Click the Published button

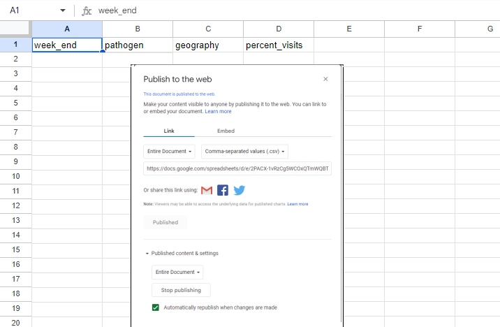[166, 222]
